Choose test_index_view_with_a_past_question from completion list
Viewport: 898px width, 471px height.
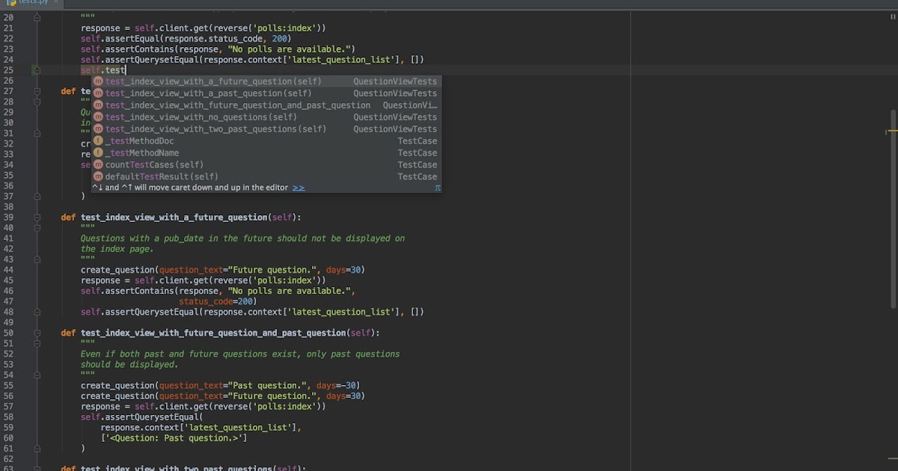pyautogui.click(x=266, y=93)
